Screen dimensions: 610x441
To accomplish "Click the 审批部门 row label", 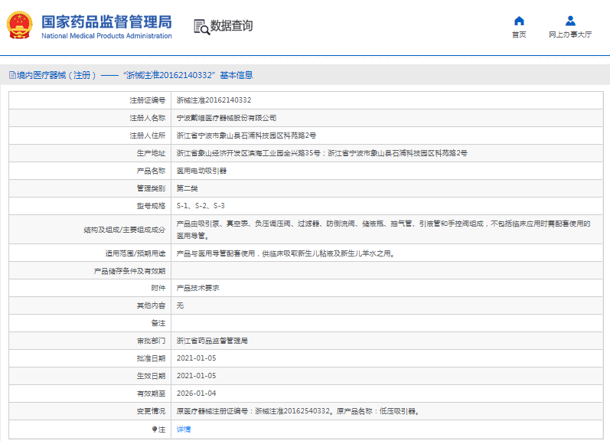I will tap(151, 341).
